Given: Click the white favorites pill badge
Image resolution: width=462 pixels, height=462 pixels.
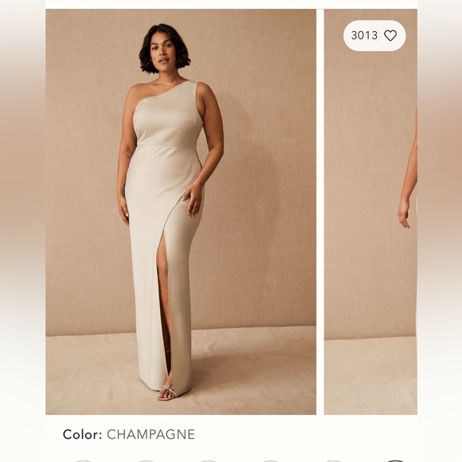Looking at the screenshot, I should (374, 36).
